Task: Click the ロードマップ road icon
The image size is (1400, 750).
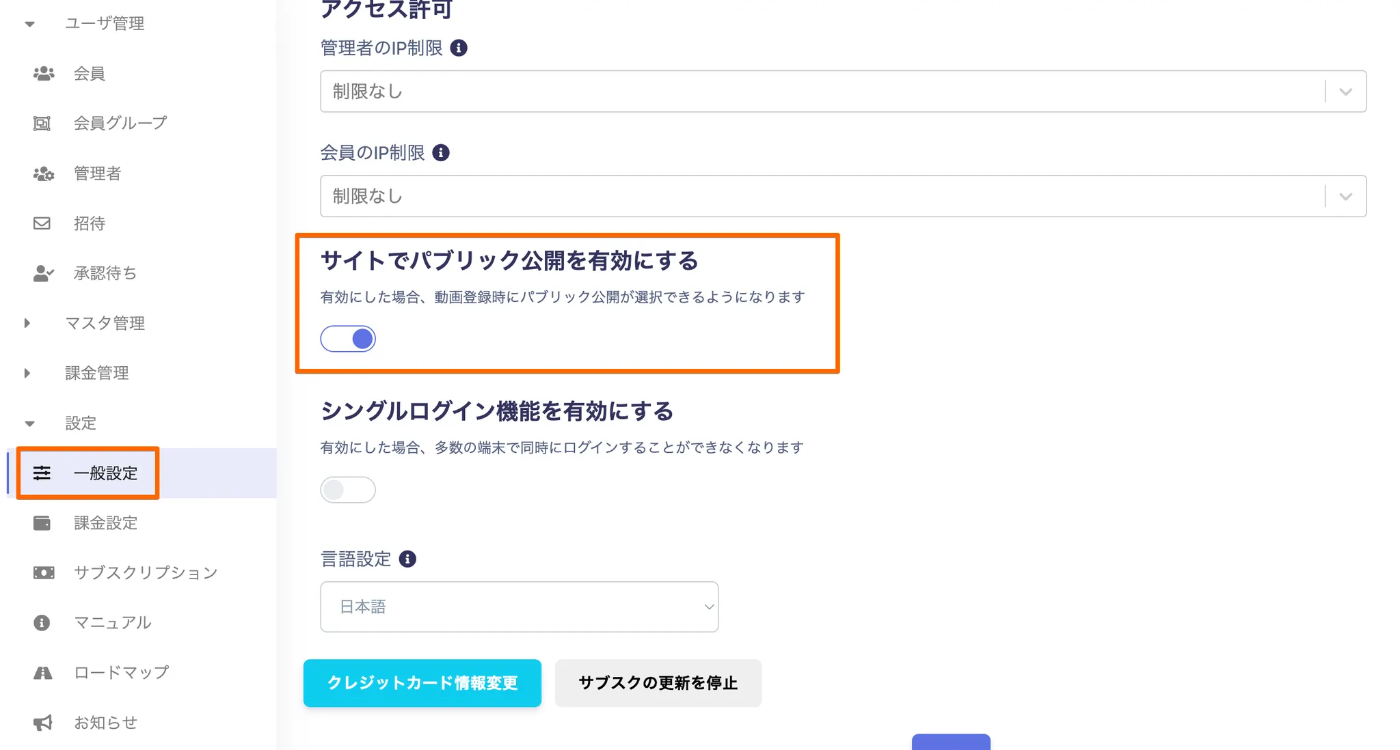Action: click(x=42, y=673)
